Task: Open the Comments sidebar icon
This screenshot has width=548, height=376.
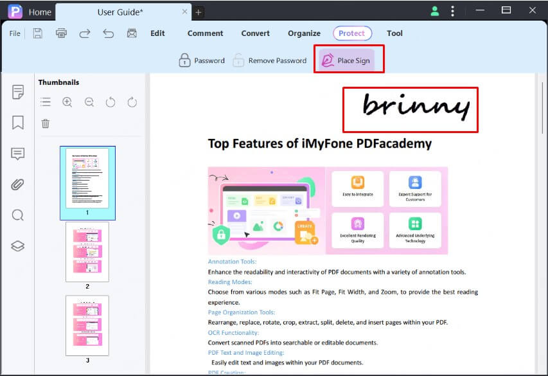Action: 18,154
